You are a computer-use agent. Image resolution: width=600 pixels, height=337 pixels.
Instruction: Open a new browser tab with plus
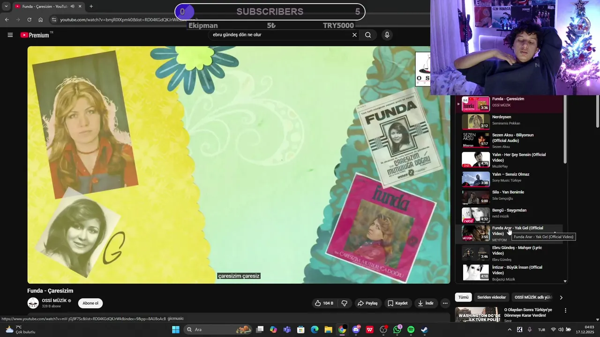click(x=91, y=7)
